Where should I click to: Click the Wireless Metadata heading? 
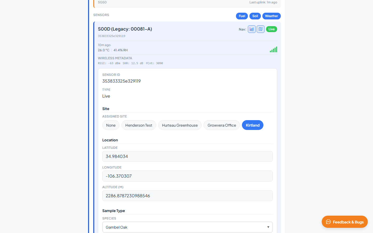click(x=115, y=58)
